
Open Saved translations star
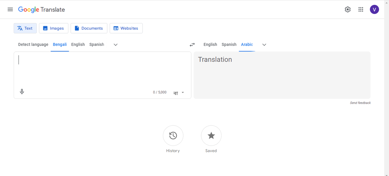(x=211, y=136)
